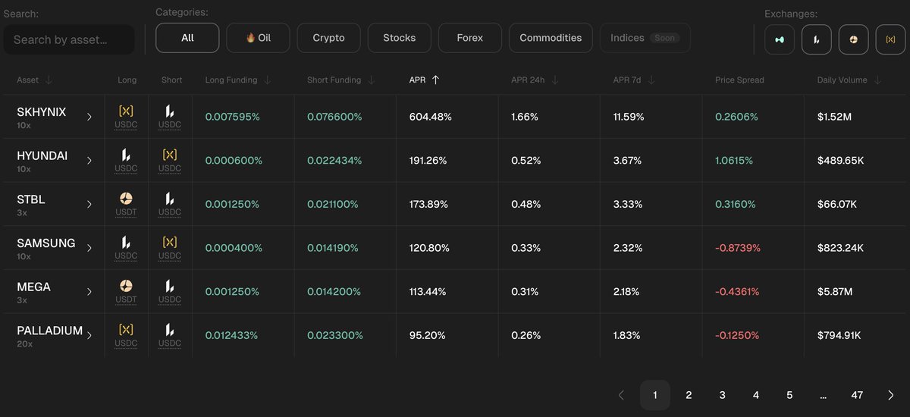This screenshot has width=910, height=417.
Task: Click SKHYNIX long exchange [x] icon
Action: (x=126, y=111)
